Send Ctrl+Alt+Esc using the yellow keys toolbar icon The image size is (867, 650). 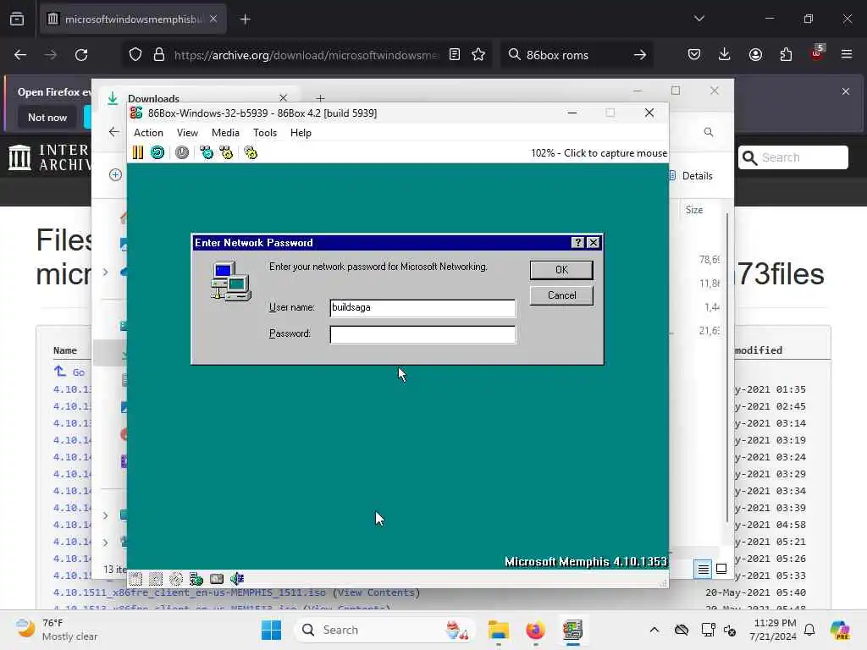coord(226,152)
